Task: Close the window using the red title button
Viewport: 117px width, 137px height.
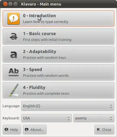Action: click(x=5, y=4)
